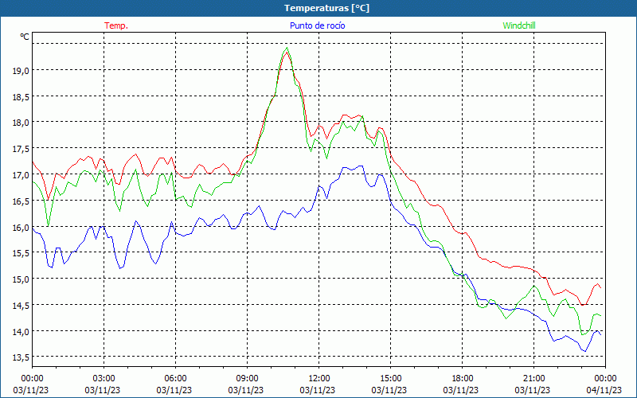
Task: Click the 15,0 y-axis value
Action: (x=21, y=279)
